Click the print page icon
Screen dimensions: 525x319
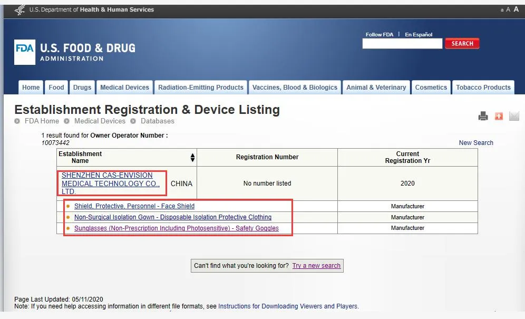(483, 116)
